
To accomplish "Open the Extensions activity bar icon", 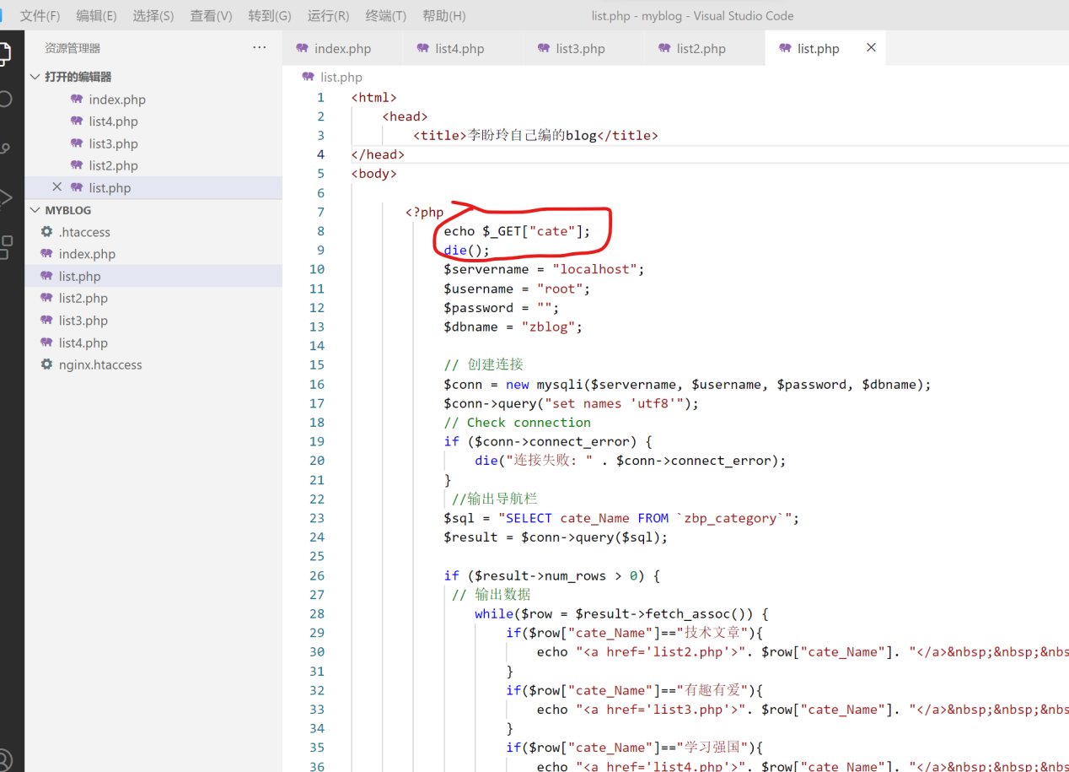I will coord(4,247).
